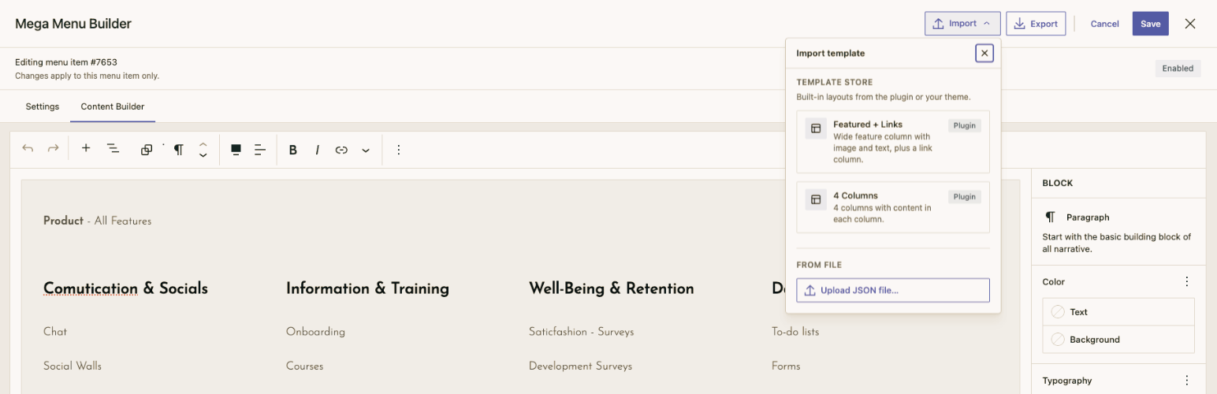This screenshot has height=394, width=1217.
Task: Expand the more rich text controls chevron
Action: (x=366, y=150)
